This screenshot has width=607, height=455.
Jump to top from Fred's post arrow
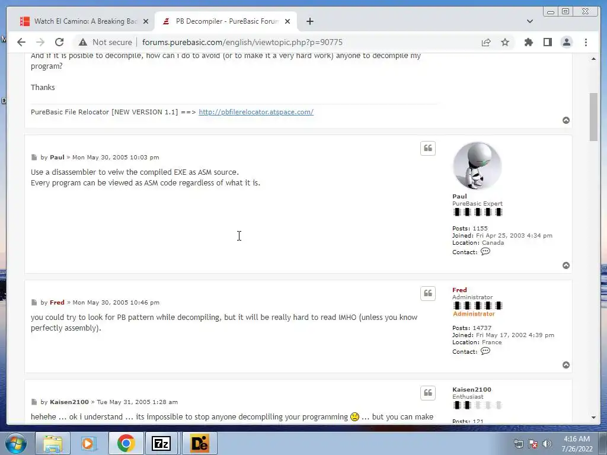[x=566, y=365]
